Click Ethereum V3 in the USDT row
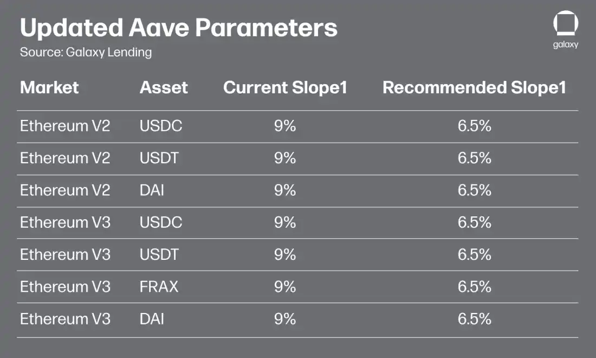This screenshot has width=596, height=358. point(65,254)
